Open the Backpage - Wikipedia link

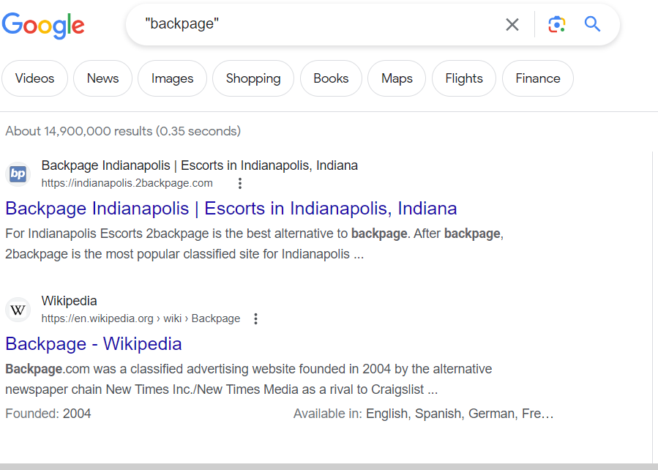pos(94,343)
